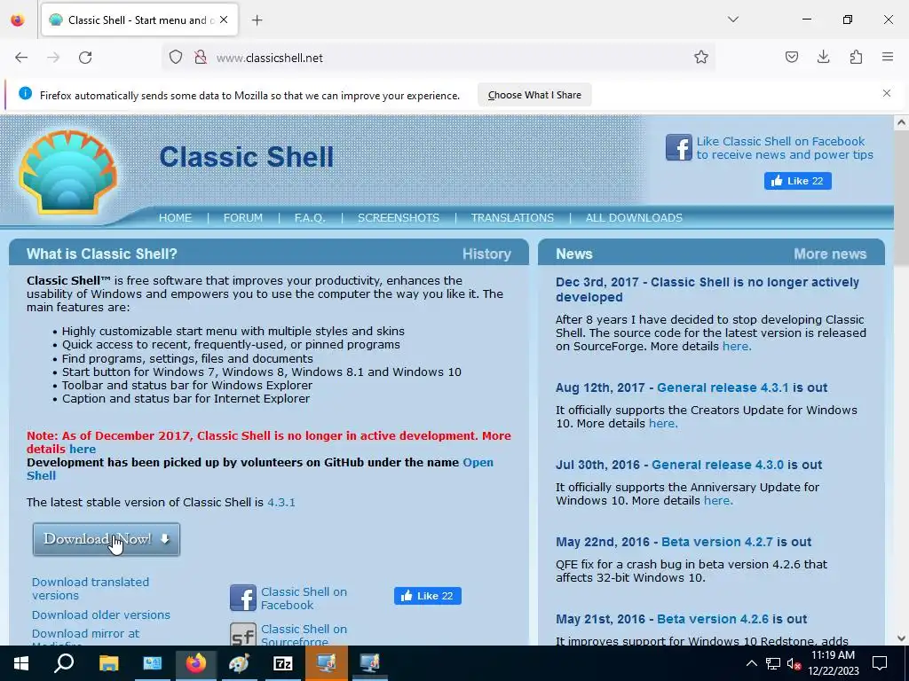Focus the address bar showing www.classicshell.net

[x=438, y=58]
